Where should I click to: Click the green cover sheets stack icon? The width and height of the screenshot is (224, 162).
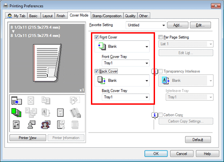tap(16, 112)
